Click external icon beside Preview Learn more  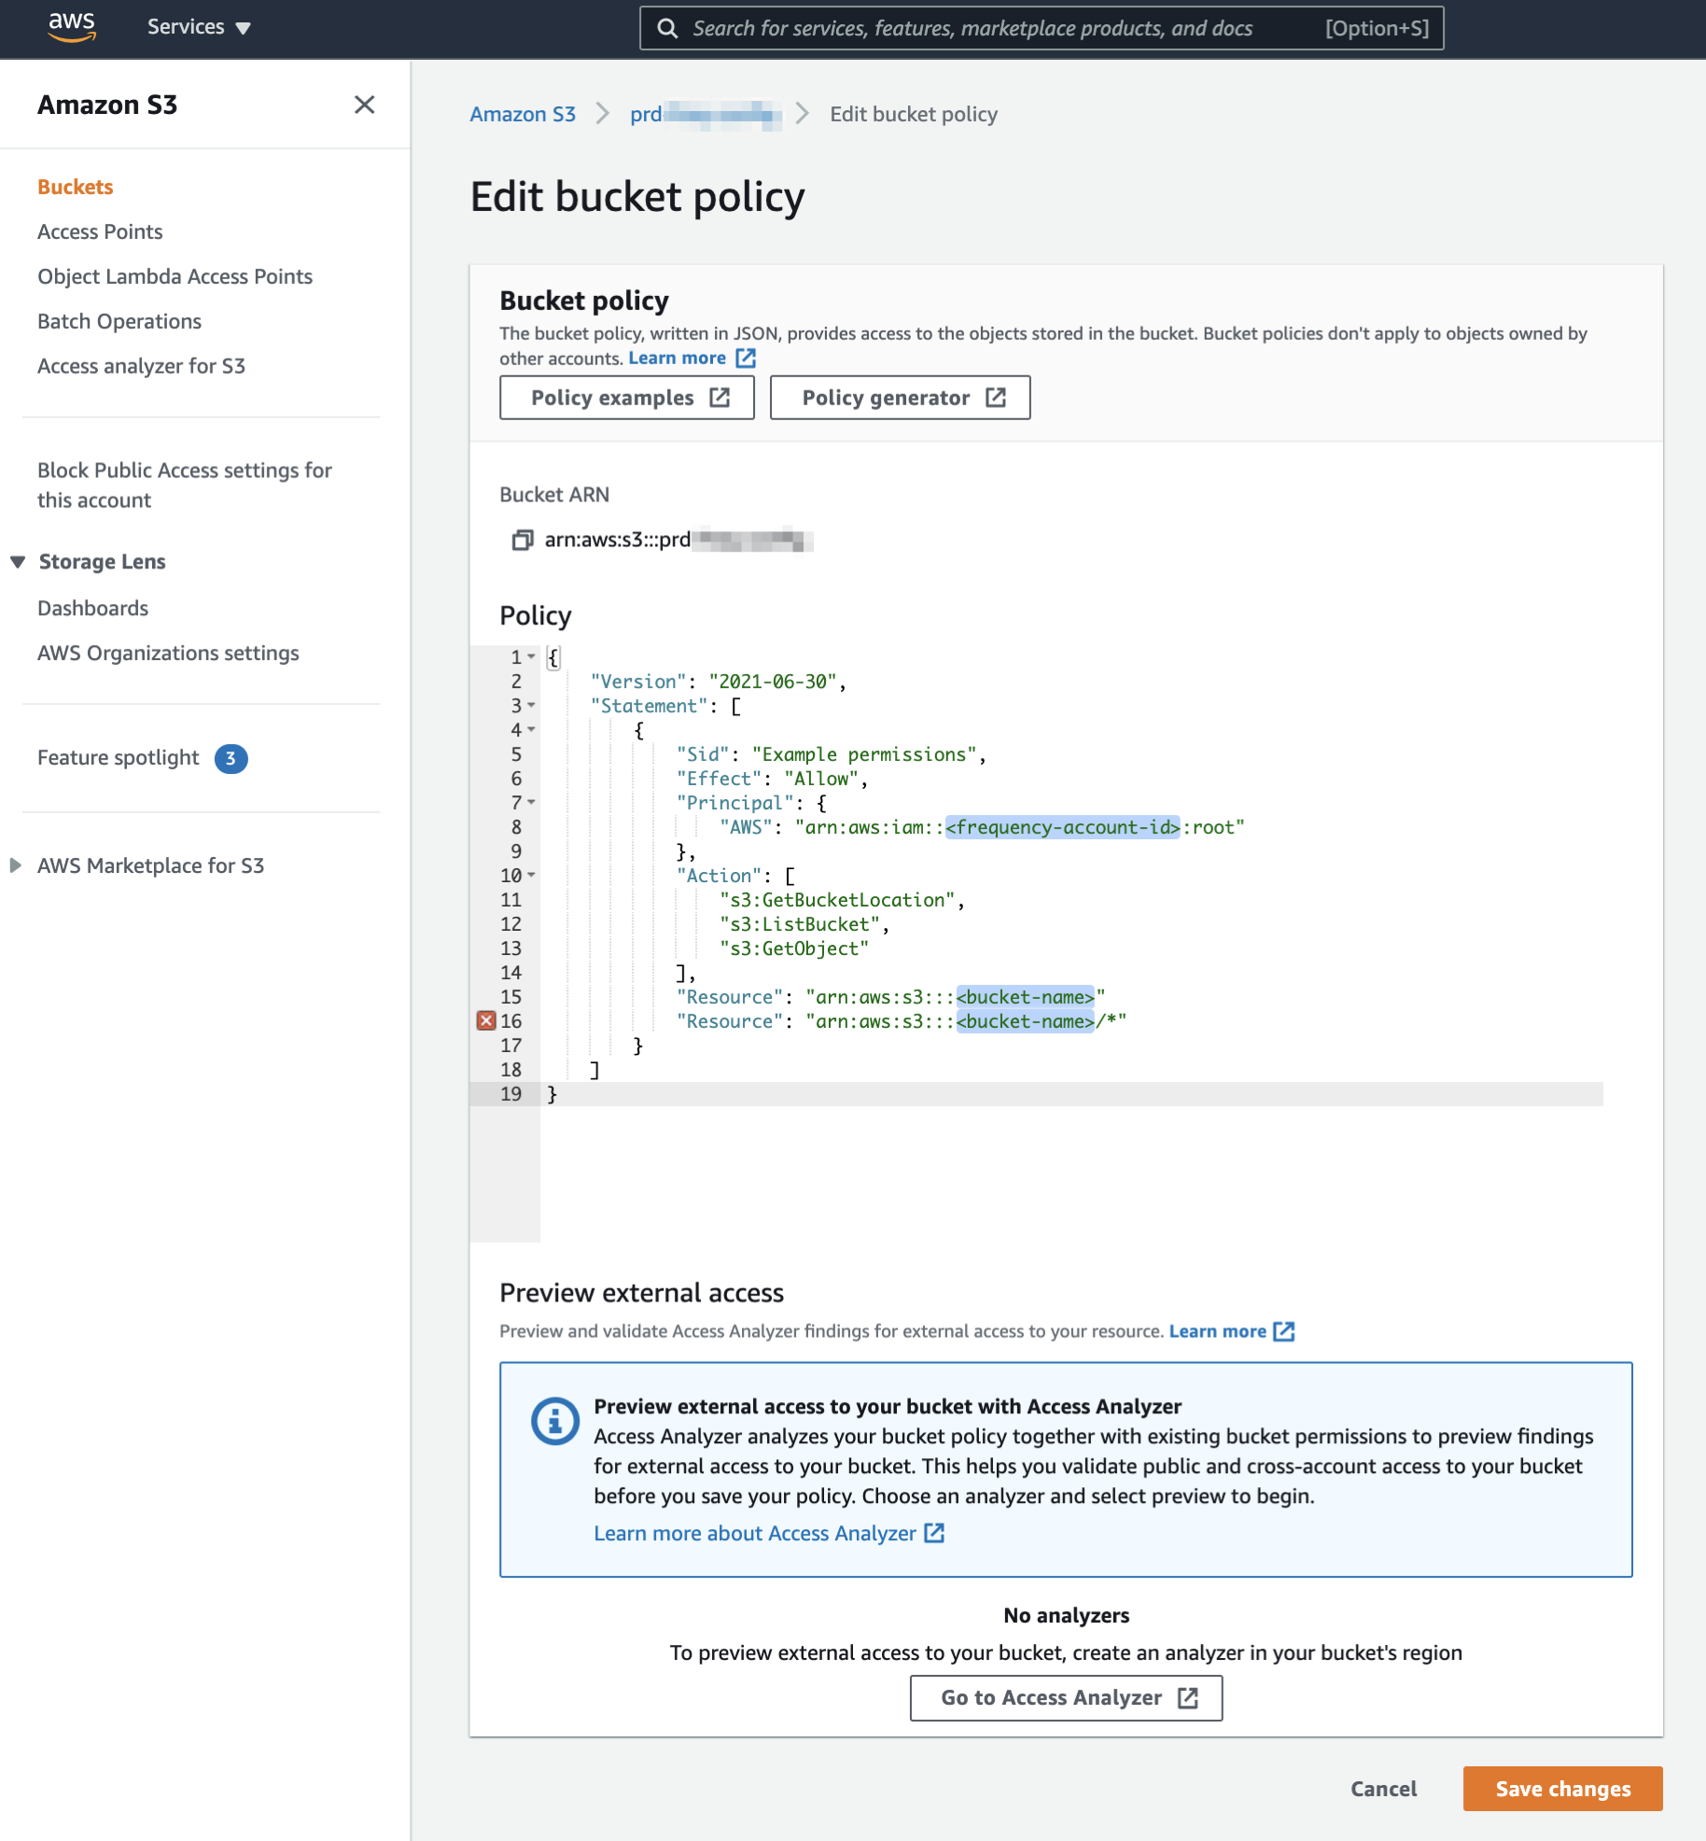click(x=1284, y=1331)
